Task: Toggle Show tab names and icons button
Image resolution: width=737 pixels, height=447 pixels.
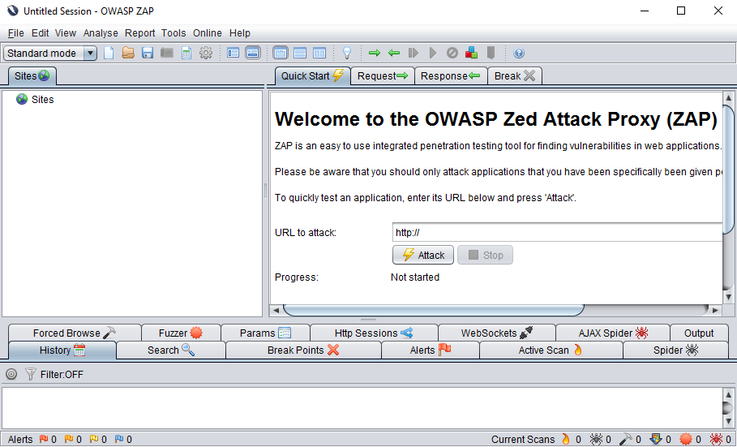Action: [234, 53]
